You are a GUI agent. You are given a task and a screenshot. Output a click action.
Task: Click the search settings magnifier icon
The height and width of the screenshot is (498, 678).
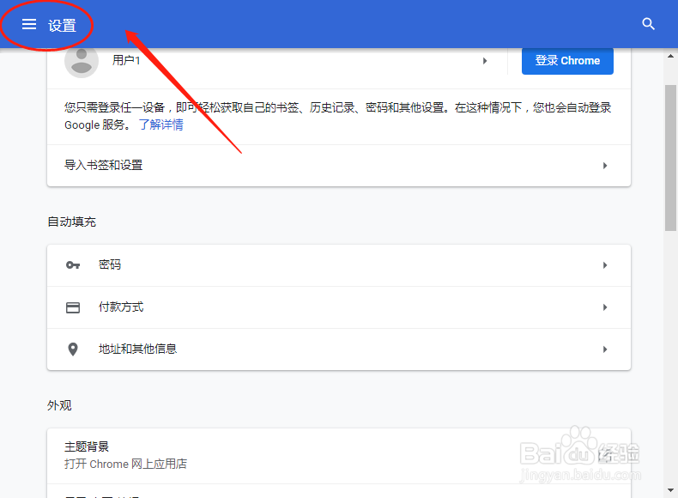[648, 24]
